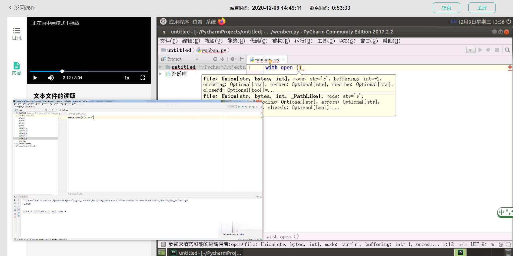Hide the Project tool window
Image resolution: width=513 pixels, height=256 pixels.
(x=241, y=59)
